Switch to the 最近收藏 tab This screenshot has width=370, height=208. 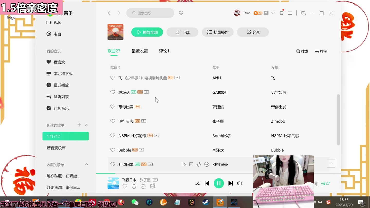[140, 51]
